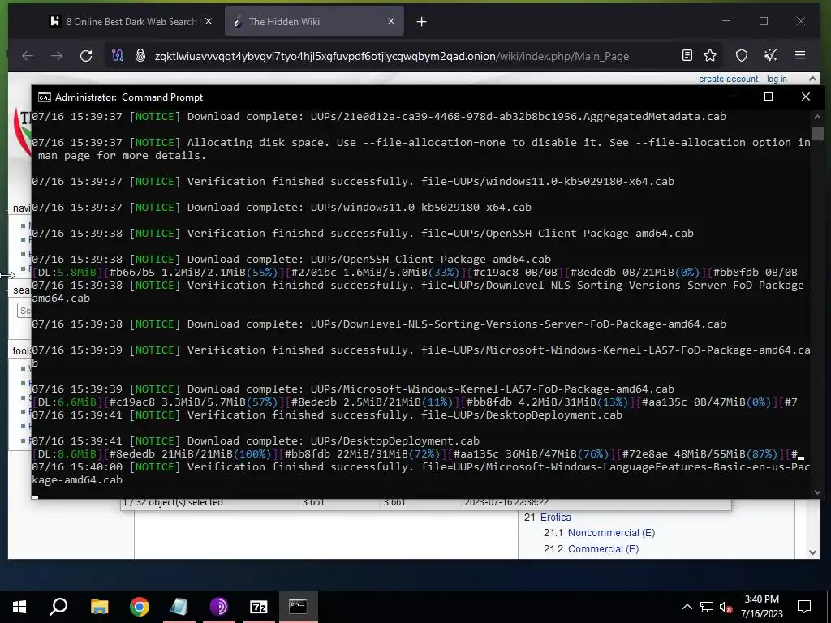Open the network status tray icon
831x623 pixels.
point(707,607)
